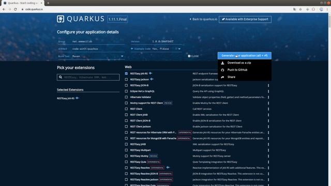Viewport: 331px width, 186px height.
Task: Open more options for RESTEasy Reactive JSON-B row
Action: click(268, 174)
